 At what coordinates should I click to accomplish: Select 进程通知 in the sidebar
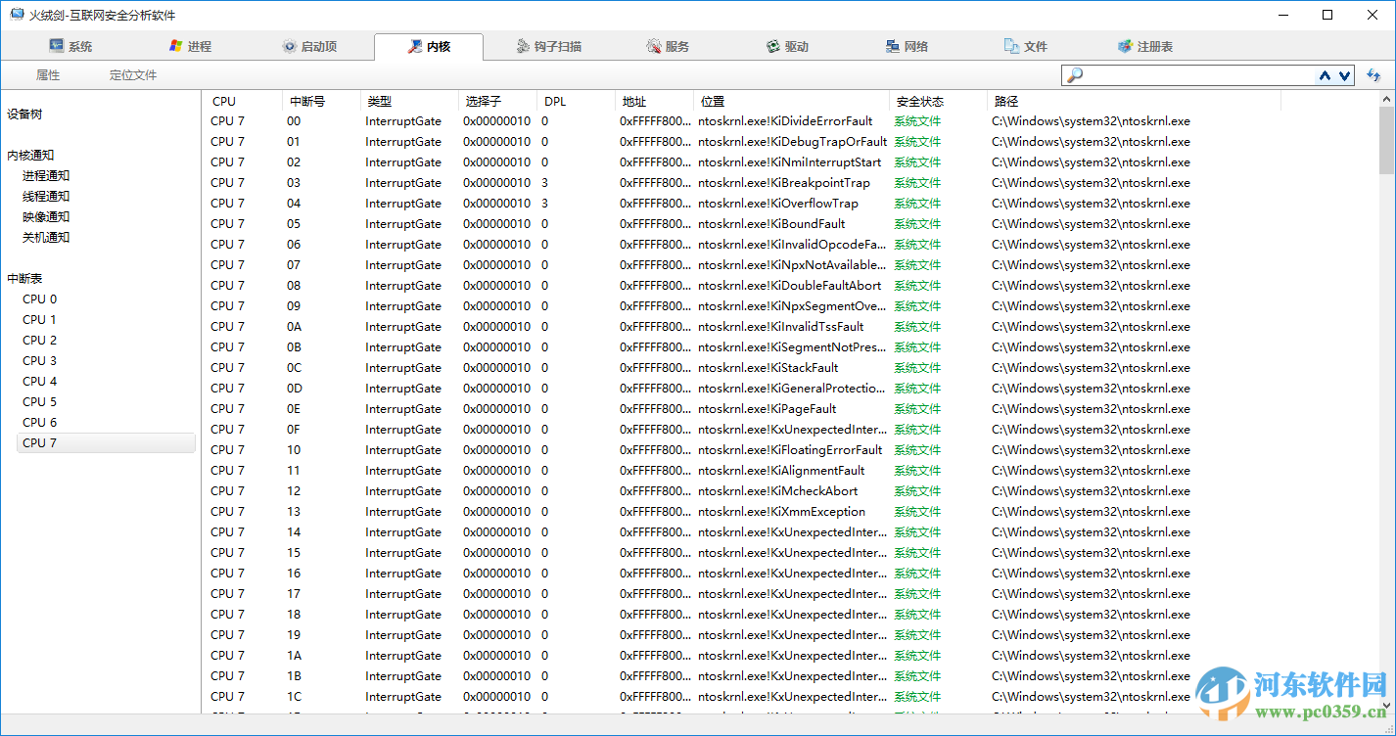tap(46, 175)
